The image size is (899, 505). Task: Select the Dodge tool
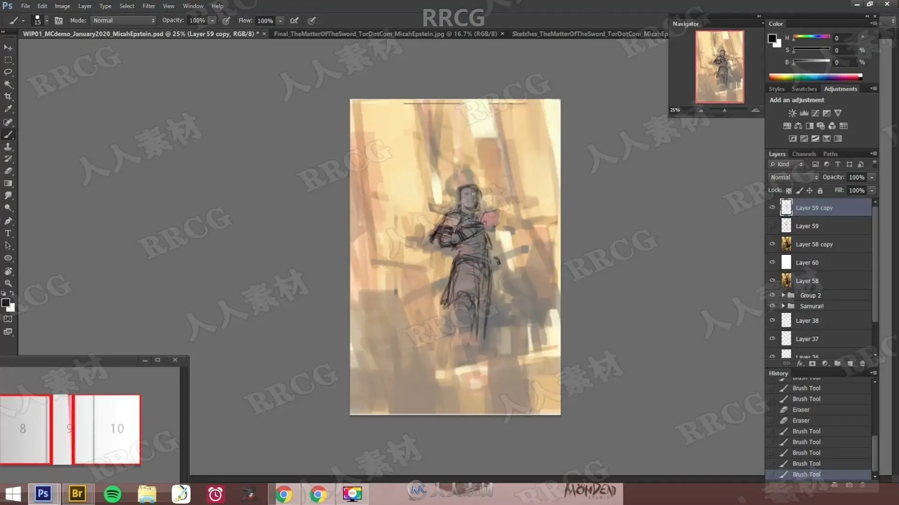8,208
